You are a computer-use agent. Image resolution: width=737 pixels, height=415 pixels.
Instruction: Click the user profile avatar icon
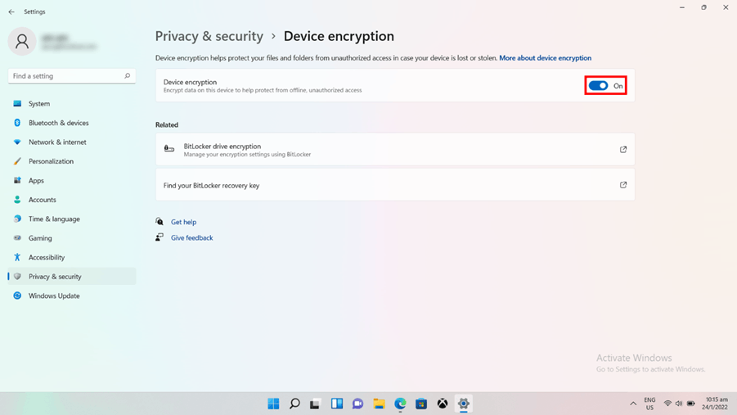21,42
